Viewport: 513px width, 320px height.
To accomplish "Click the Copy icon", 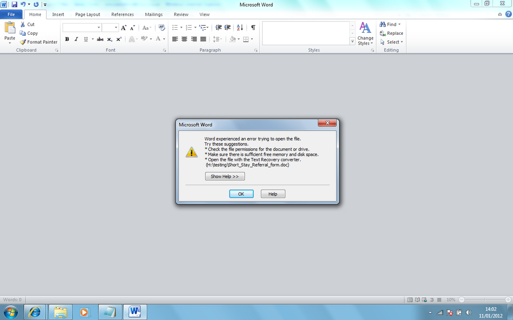I will point(23,33).
